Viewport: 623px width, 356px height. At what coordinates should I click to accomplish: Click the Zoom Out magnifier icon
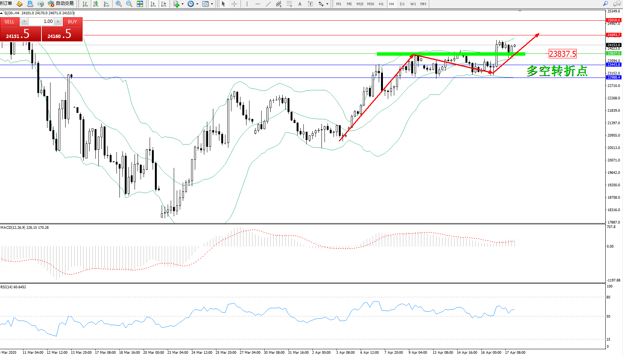pos(129,4)
